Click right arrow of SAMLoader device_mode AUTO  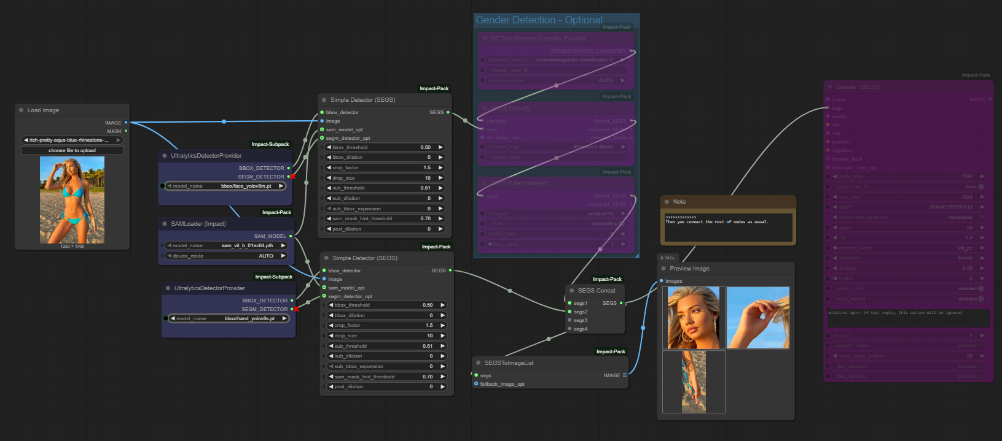(283, 256)
